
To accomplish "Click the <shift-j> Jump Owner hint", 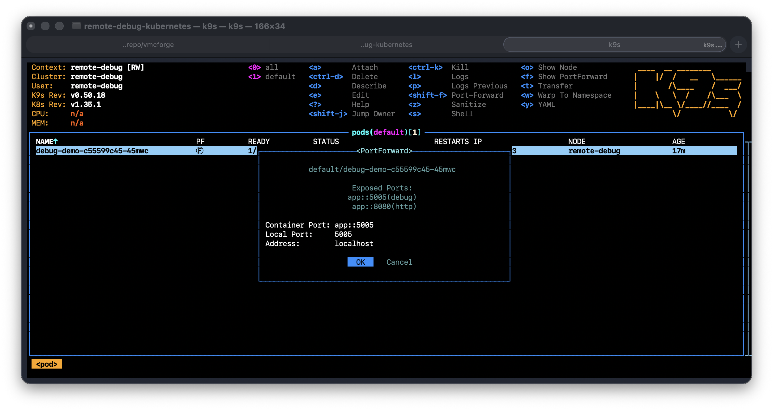I will pyautogui.click(x=352, y=113).
